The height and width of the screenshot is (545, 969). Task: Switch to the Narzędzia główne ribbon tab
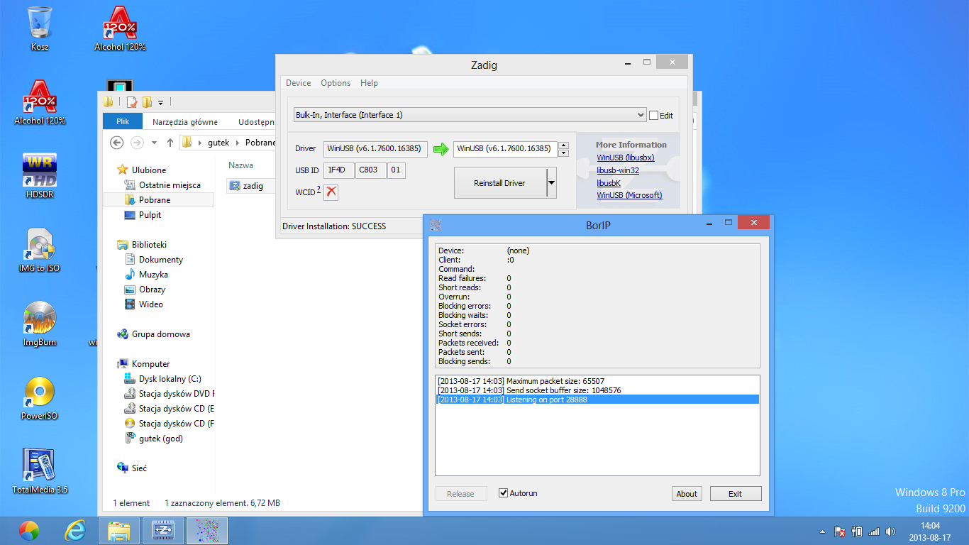184,122
